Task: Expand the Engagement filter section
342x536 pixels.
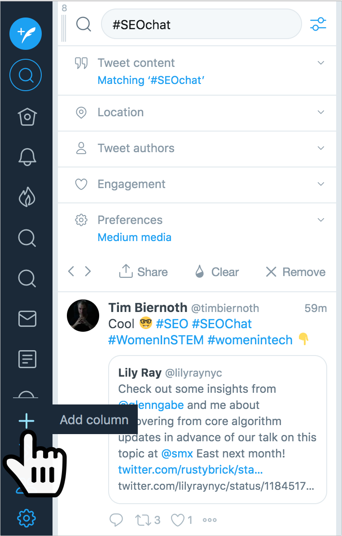Action: tap(320, 184)
